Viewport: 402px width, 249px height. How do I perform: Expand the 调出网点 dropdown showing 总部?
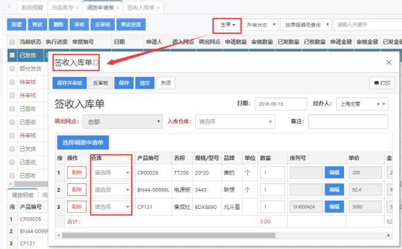122,122
